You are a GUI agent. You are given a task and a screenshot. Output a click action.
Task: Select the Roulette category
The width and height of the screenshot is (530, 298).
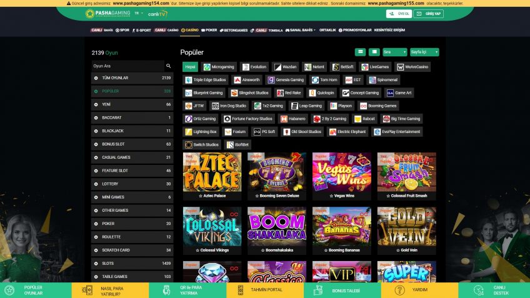tap(132, 237)
